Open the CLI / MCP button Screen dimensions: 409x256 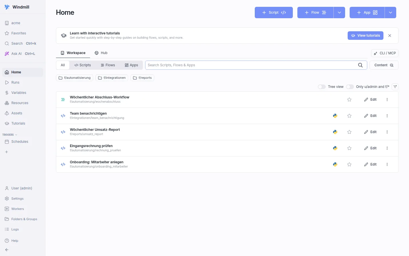click(385, 53)
